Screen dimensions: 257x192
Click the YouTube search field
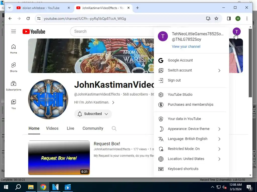coord(113,31)
